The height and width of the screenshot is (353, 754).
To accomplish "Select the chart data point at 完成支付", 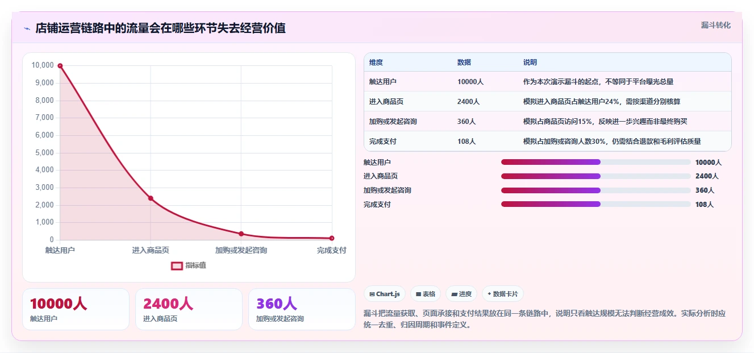I will click(332, 238).
